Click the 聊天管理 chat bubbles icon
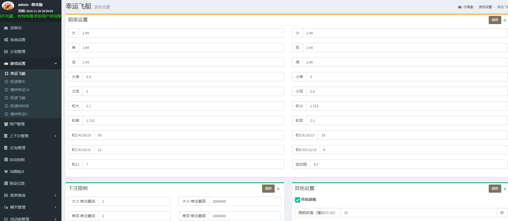 click(6, 207)
